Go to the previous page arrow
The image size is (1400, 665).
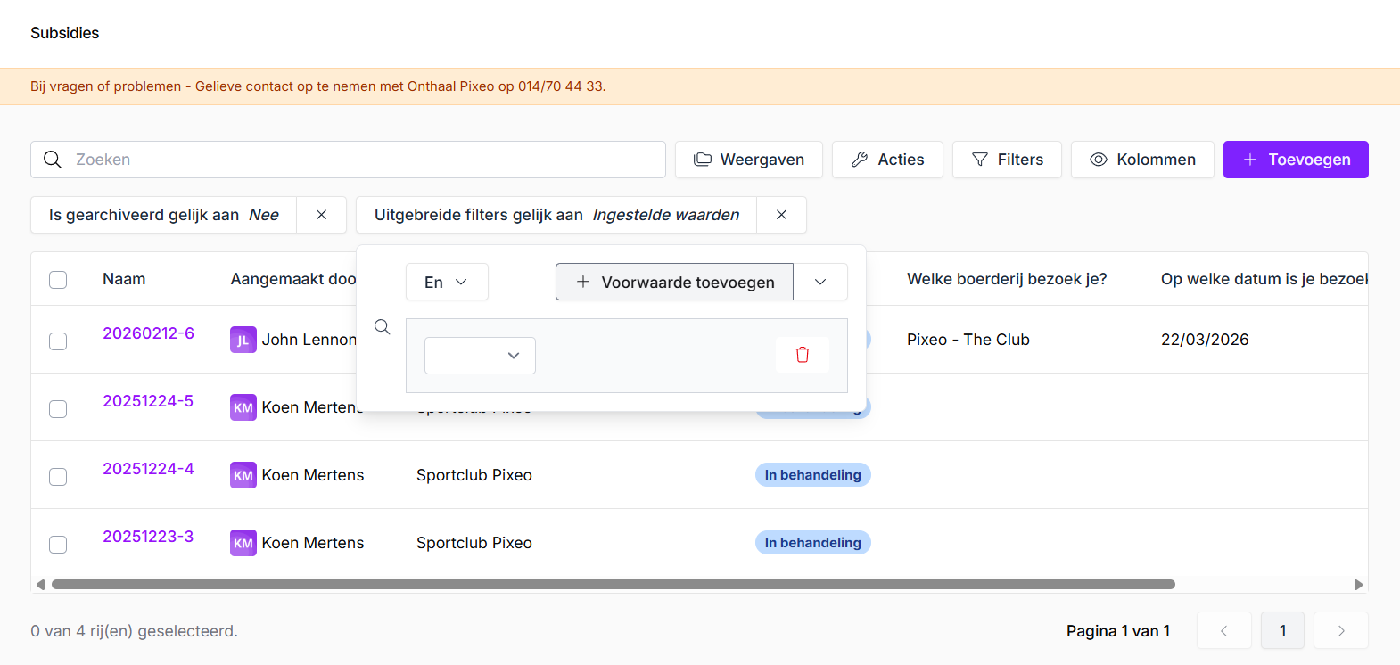tap(1223, 631)
